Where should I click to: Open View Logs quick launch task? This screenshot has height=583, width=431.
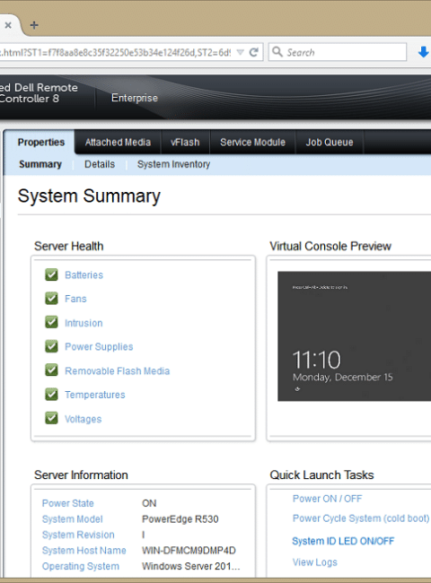(x=315, y=562)
